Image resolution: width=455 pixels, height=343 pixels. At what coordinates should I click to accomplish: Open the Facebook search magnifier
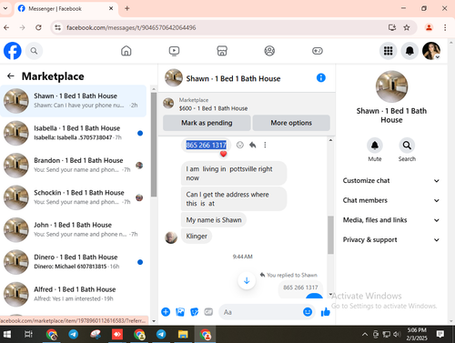tap(34, 51)
